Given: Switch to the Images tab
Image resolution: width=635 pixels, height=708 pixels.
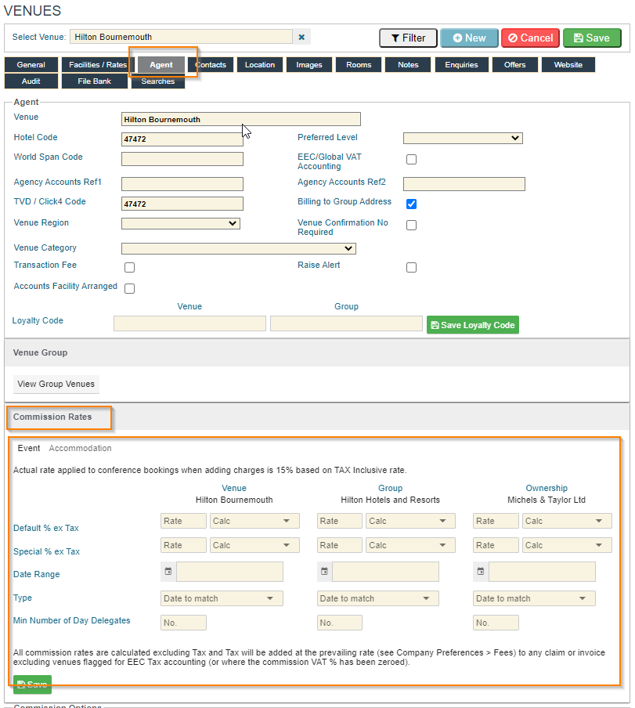Looking at the screenshot, I should coord(309,64).
